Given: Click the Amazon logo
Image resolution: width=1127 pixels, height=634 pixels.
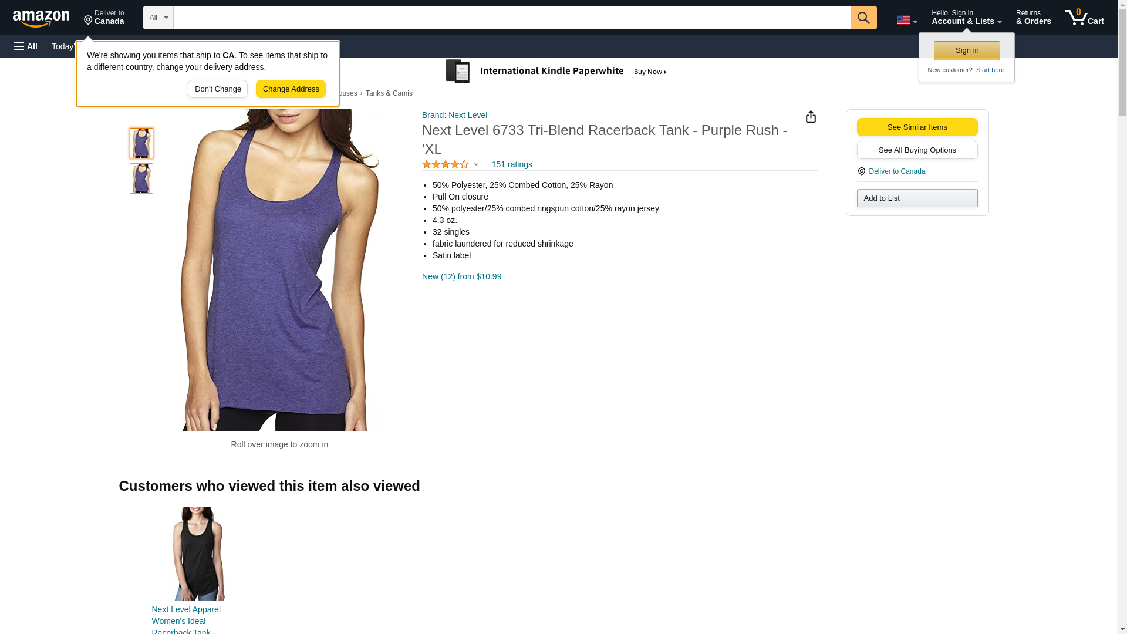Looking at the screenshot, I should [x=41, y=18].
